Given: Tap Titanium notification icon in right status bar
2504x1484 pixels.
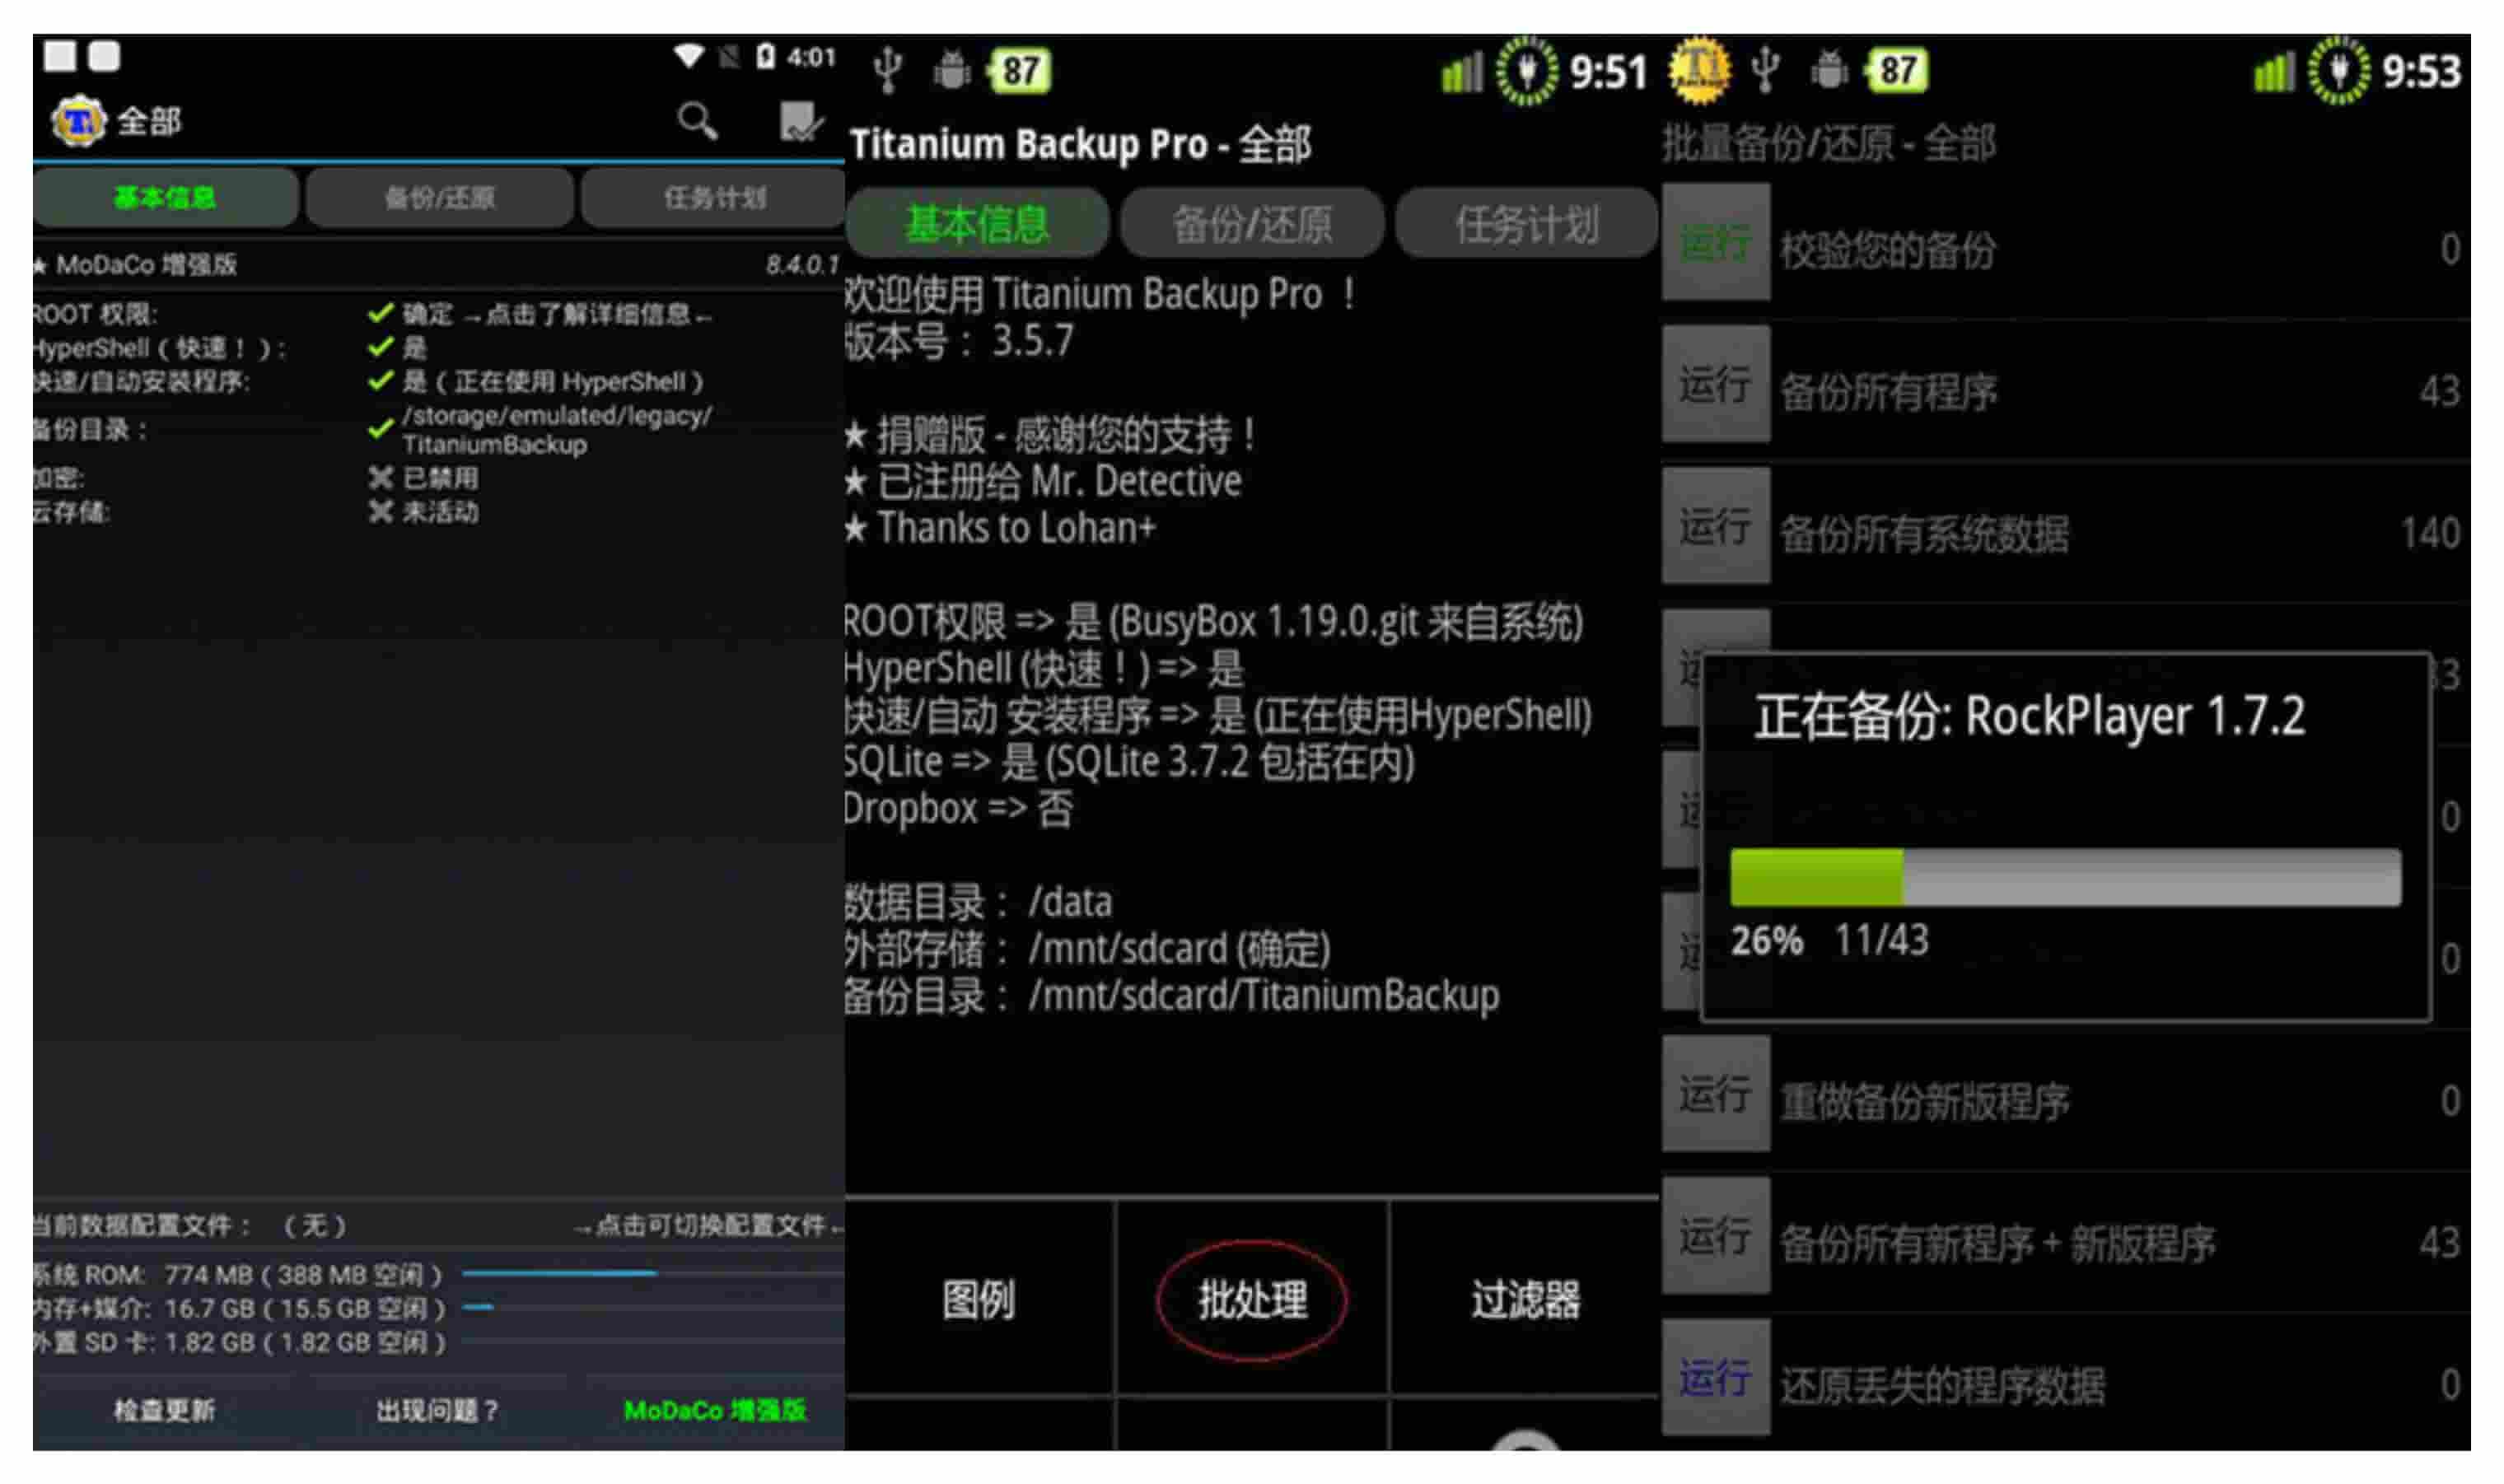Looking at the screenshot, I should (1699, 70).
